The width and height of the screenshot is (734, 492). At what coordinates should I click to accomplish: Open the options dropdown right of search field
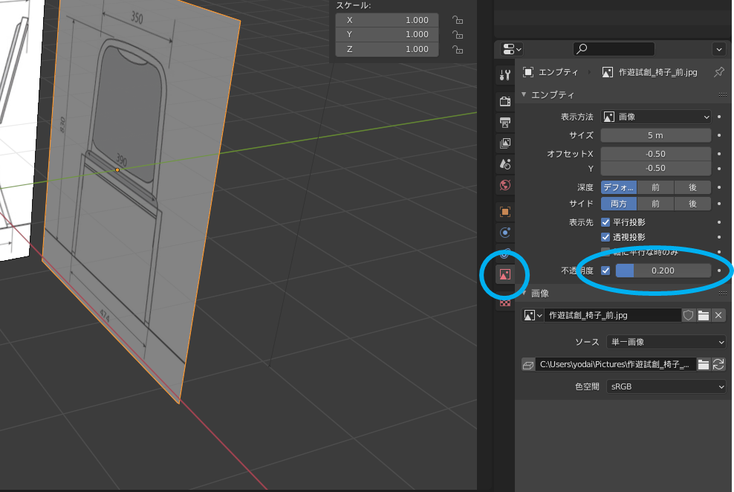coord(718,49)
